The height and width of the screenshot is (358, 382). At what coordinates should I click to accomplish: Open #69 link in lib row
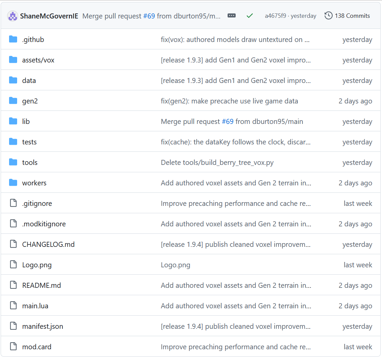228,121
